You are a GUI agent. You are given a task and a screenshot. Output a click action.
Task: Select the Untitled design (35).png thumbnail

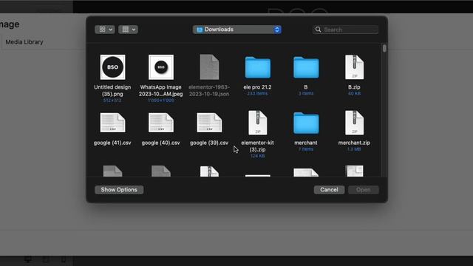(112, 67)
